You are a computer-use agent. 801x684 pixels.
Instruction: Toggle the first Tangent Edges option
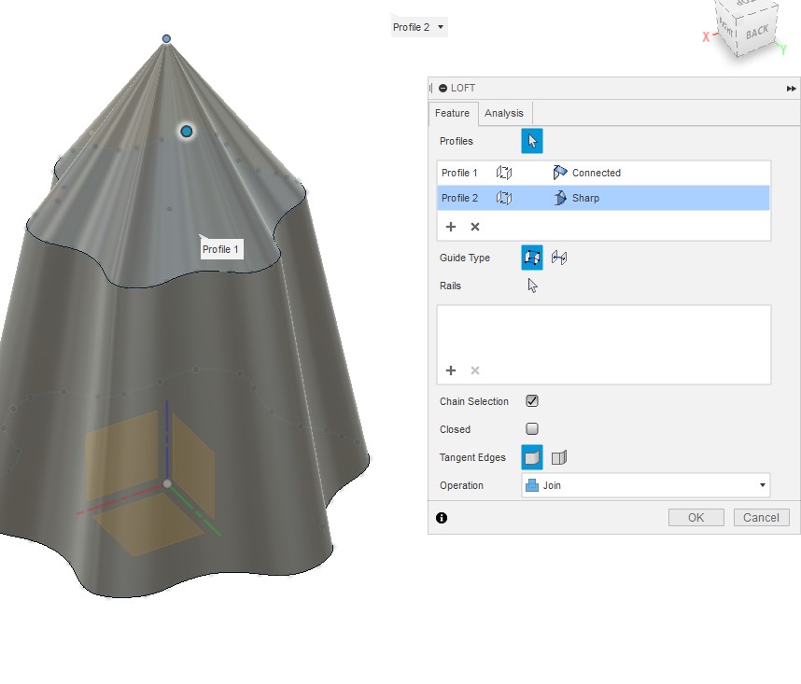[x=531, y=457]
